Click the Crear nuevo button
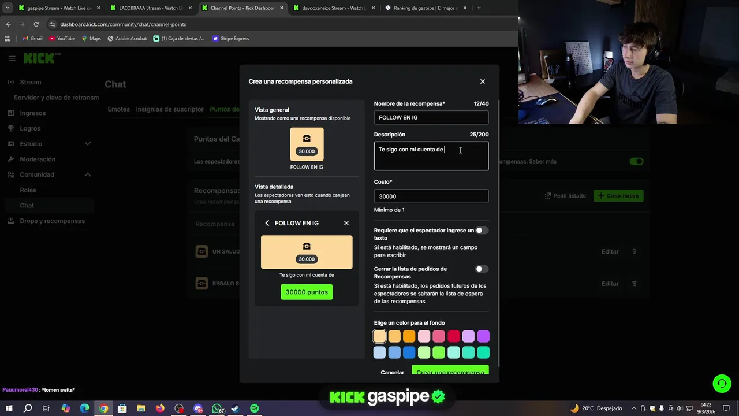Viewport: 739px width, 416px height. (x=618, y=196)
